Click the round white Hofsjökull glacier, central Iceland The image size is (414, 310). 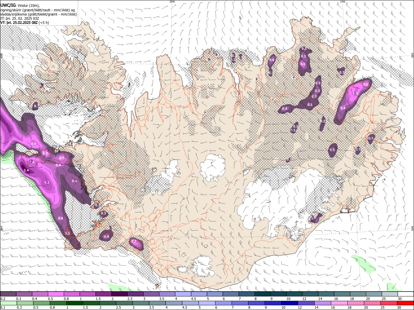[x=212, y=167]
